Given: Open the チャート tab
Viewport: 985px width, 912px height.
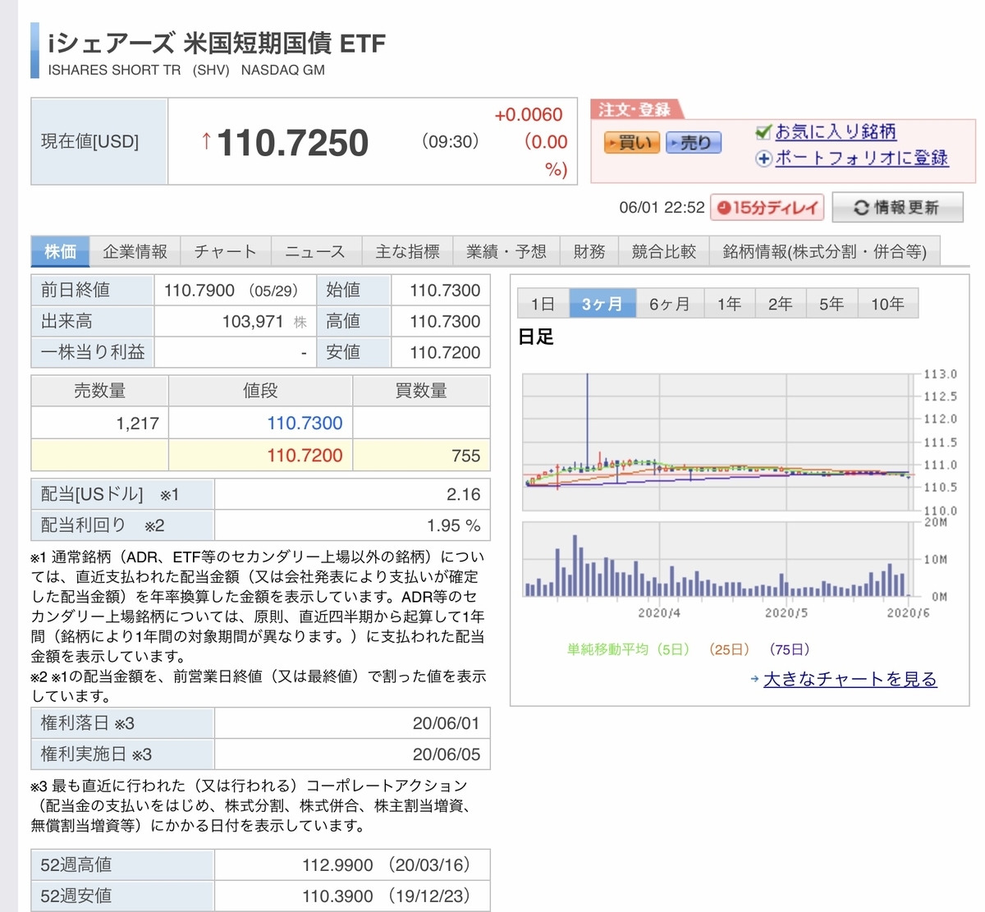Looking at the screenshot, I should [226, 251].
